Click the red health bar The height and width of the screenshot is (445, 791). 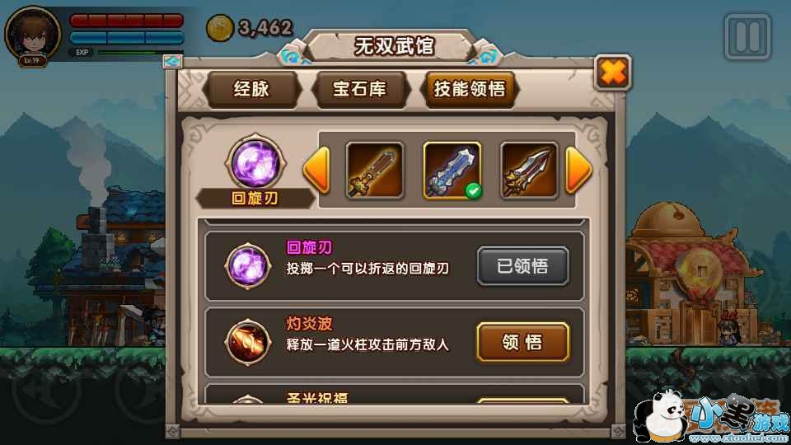127,21
